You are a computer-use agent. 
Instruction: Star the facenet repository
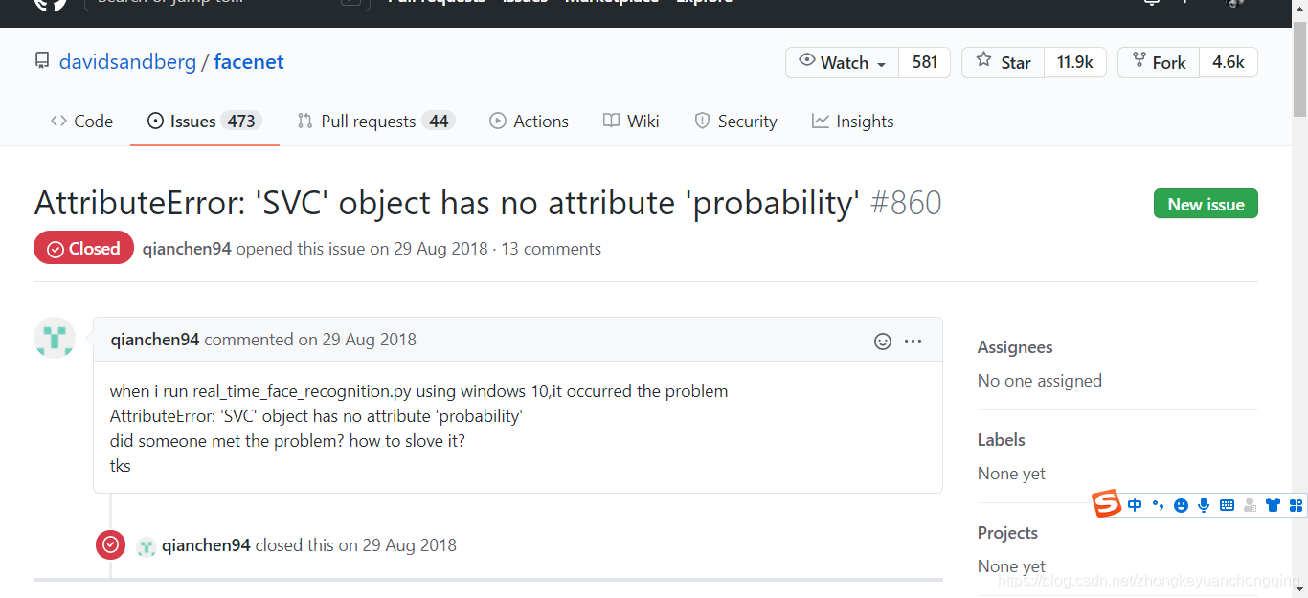[1002, 61]
